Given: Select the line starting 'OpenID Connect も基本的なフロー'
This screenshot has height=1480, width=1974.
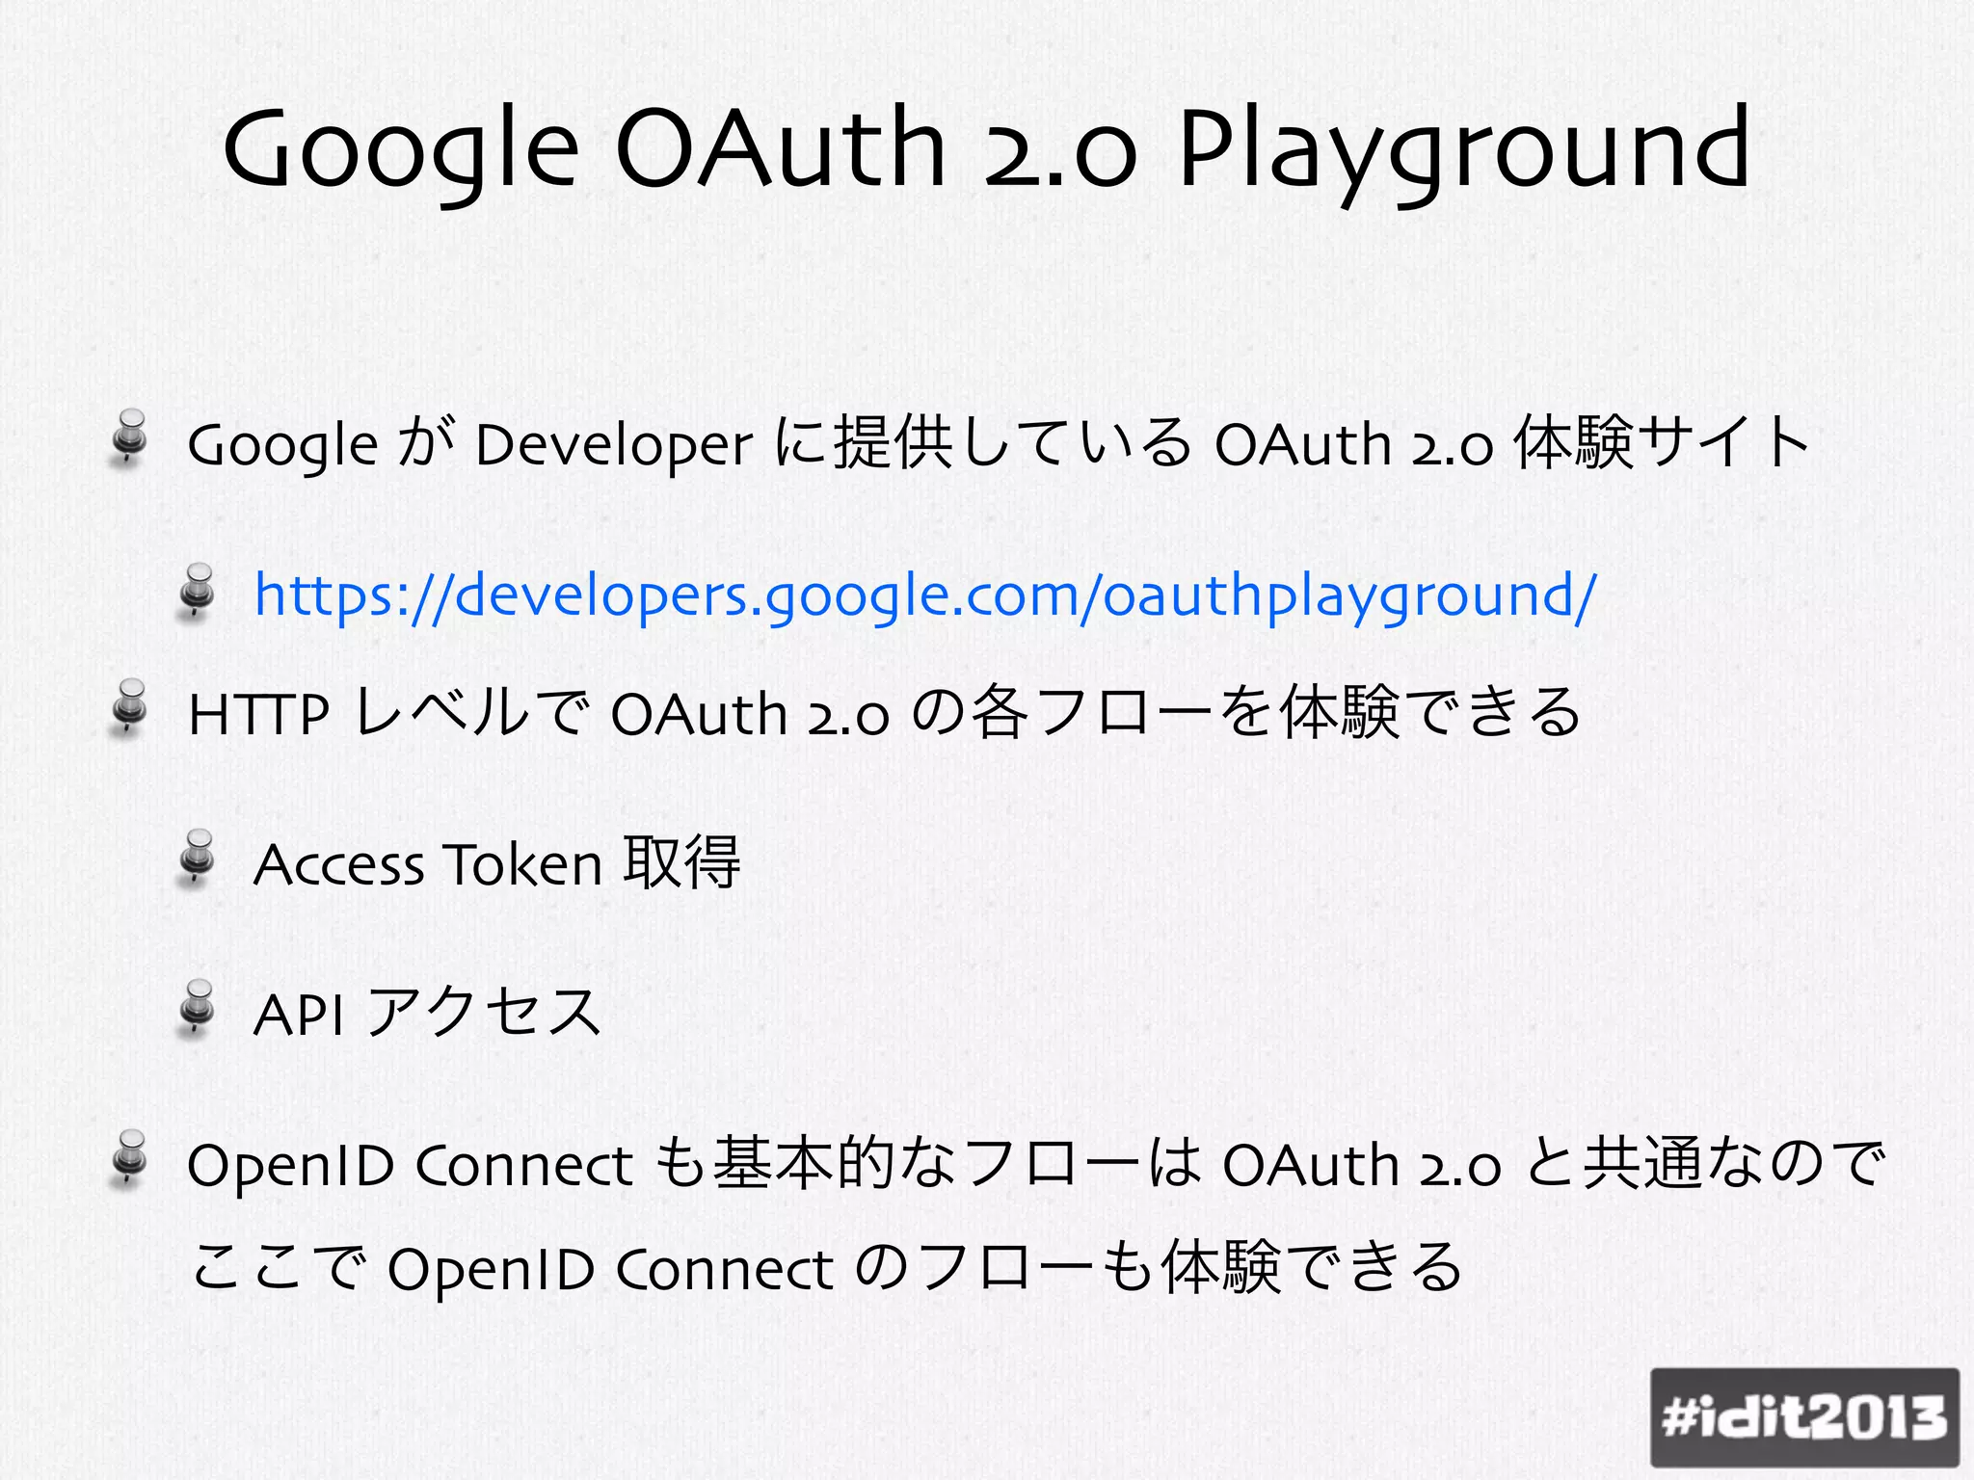Looking at the screenshot, I should pos(1036,1164).
